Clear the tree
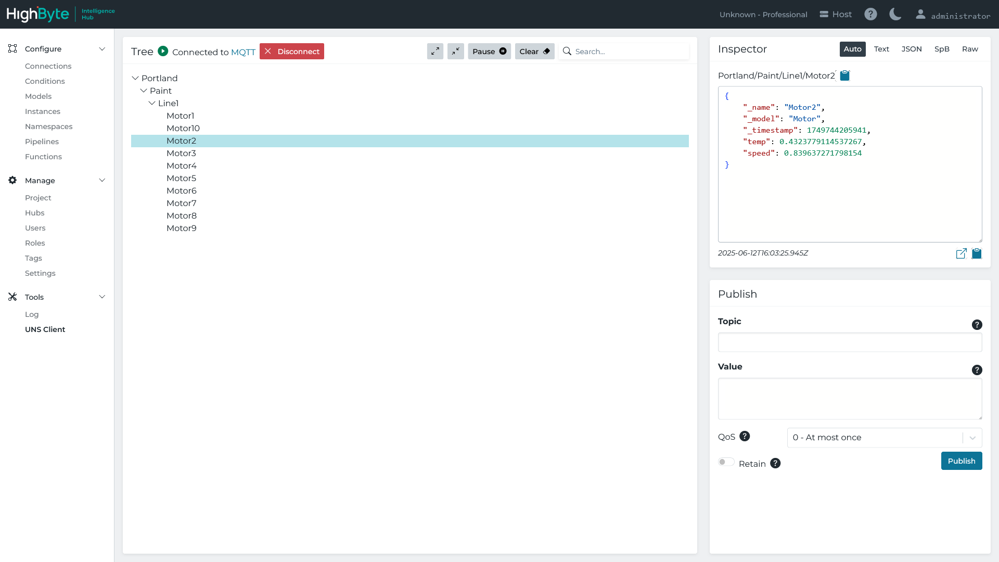The height and width of the screenshot is (562, 999). [x=534, y=51]
